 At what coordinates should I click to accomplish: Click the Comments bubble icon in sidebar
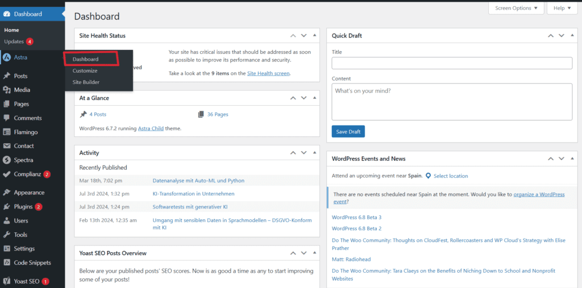point(7,118)
